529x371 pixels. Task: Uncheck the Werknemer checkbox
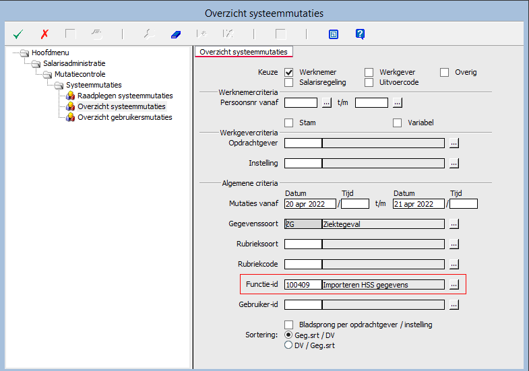tap(289, 72)
